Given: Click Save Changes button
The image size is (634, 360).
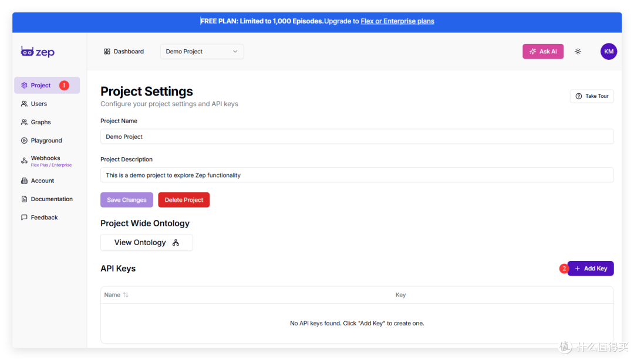Looking at the screenshot, I should point(127,200).
